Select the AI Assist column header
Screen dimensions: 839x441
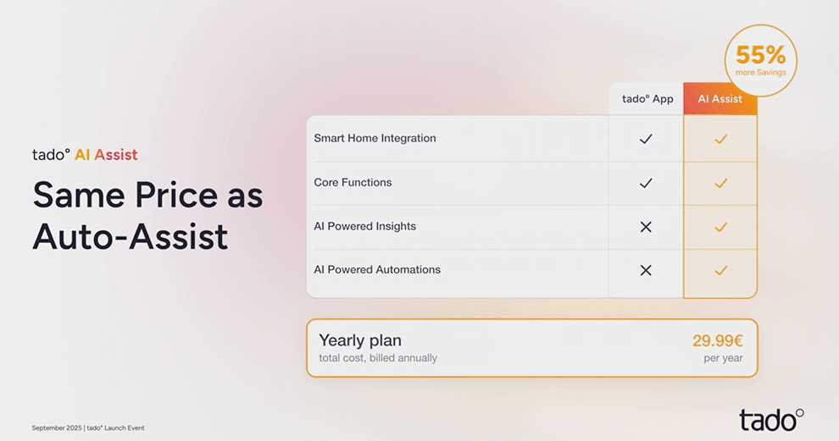pyautogui.click(x=720, y=99)
